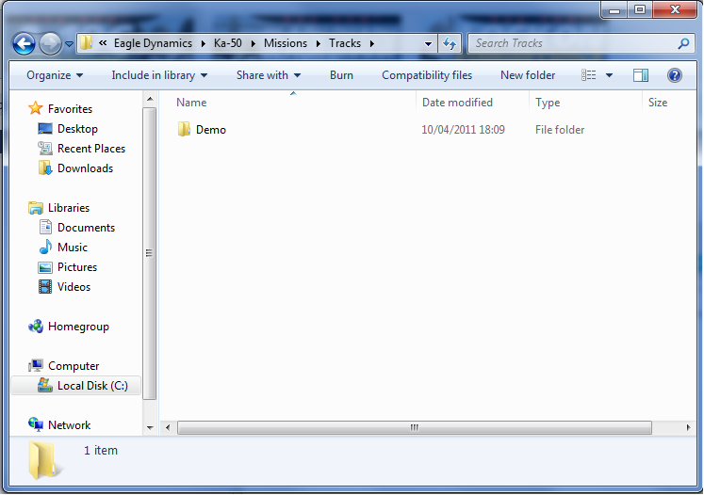Select Network in sidebar
Image resolution: width=704 pixels, height=495 pixels.
tap(69, 425)
